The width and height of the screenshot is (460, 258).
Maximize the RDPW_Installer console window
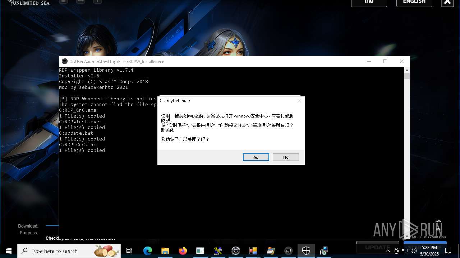[385, 61]
